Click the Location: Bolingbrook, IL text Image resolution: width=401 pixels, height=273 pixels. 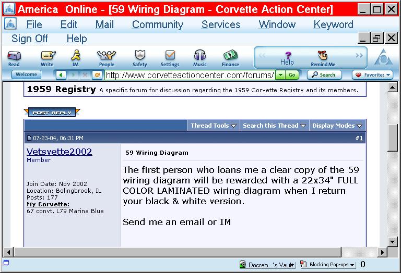coord(64,191)
